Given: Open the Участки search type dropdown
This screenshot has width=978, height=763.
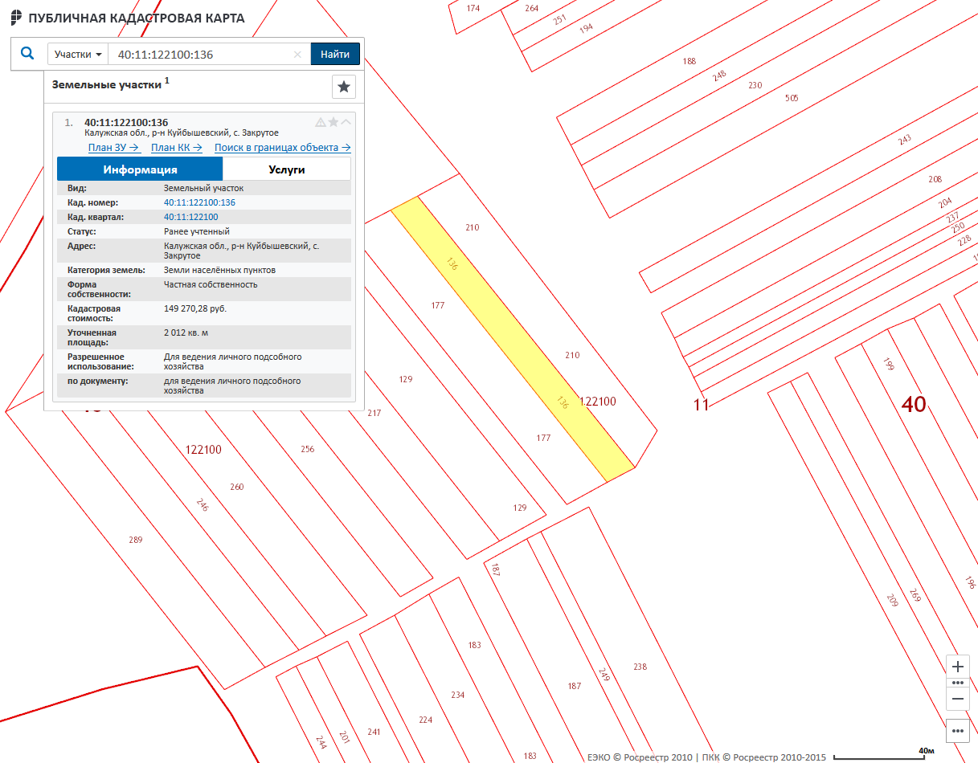Looking at the screenshot, I should pos(78,55).
